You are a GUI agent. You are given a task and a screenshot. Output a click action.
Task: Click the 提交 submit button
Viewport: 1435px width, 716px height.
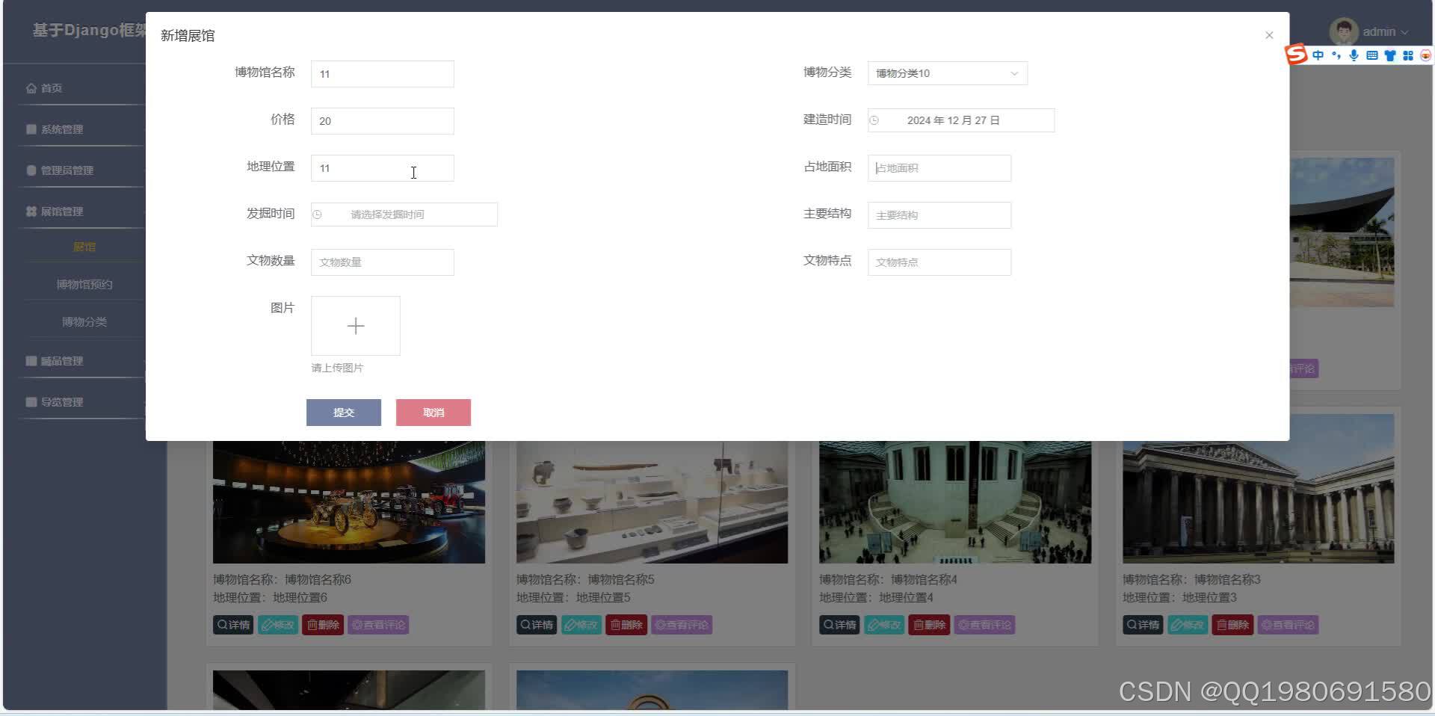343,412
